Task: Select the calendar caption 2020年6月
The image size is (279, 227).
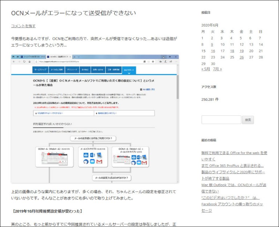Action: coord(210,25)
